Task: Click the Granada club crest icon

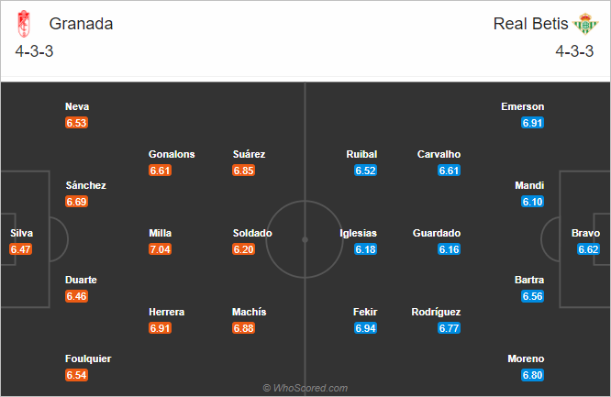Action: 24,24
